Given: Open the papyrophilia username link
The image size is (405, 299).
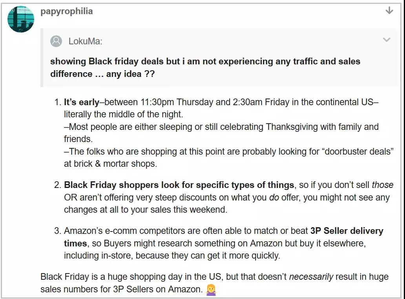Looking at the screenshot, I should click(x=67, y=12).
